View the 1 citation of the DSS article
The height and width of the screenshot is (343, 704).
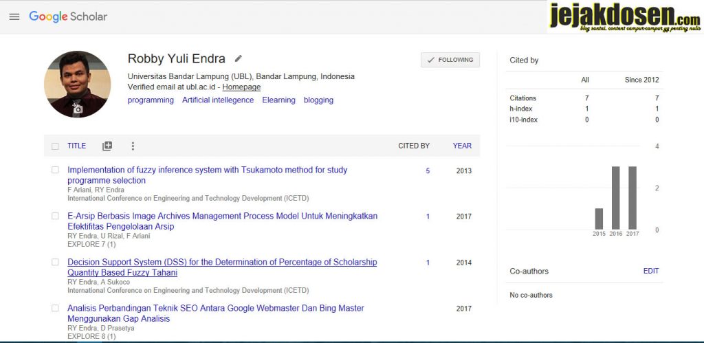pos(428,263)
